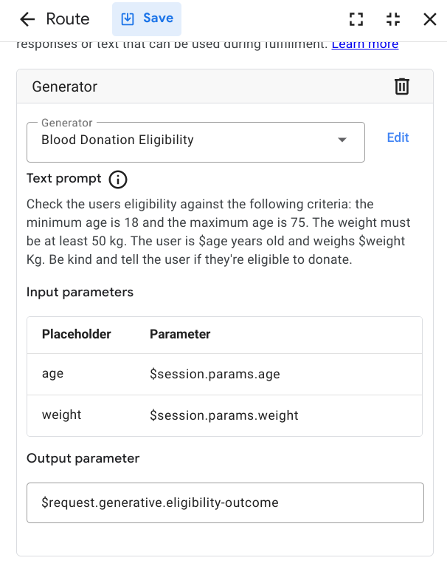This screenshot has height=569, width=447.
Task: Delete the Generator with trash icon
Action: [x=402, y=86]
